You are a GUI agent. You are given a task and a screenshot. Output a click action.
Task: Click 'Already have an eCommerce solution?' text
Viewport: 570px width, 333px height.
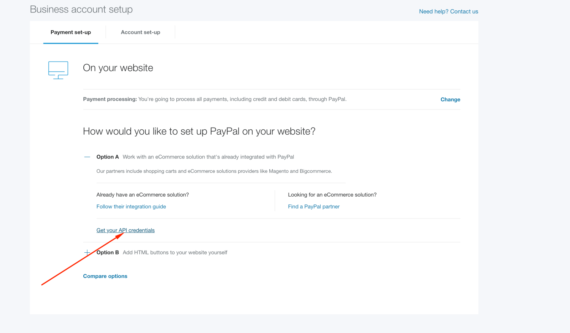pyautogui.click(x=142, y=195)
